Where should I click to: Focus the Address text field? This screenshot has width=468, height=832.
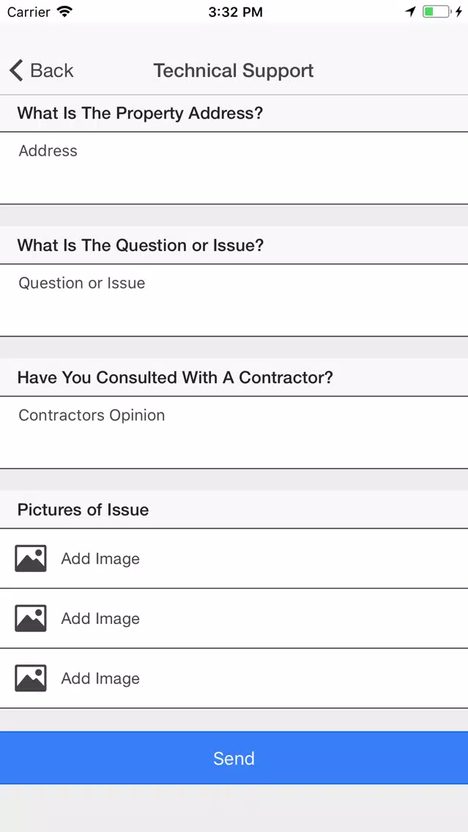[x=234, y=168]
